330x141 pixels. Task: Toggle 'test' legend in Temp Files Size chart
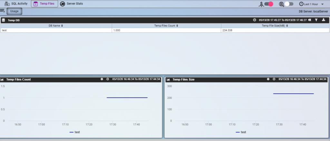point(241,132)
